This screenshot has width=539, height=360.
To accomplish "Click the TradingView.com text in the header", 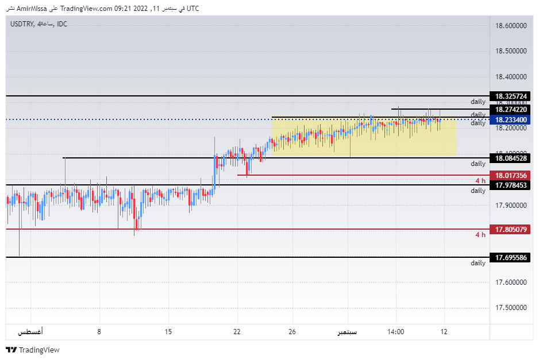I will tap(86, 9).
